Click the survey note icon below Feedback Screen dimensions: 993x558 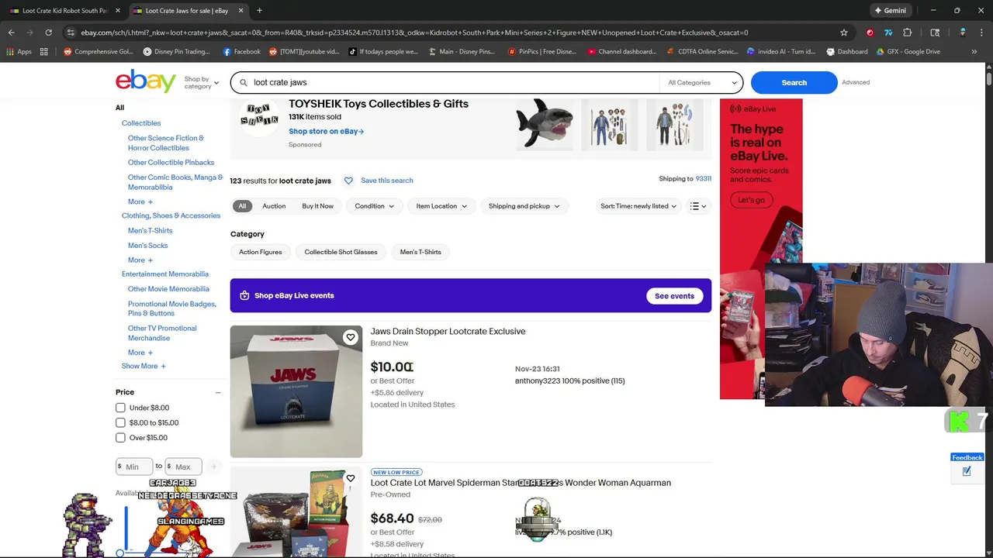[967, 471]
